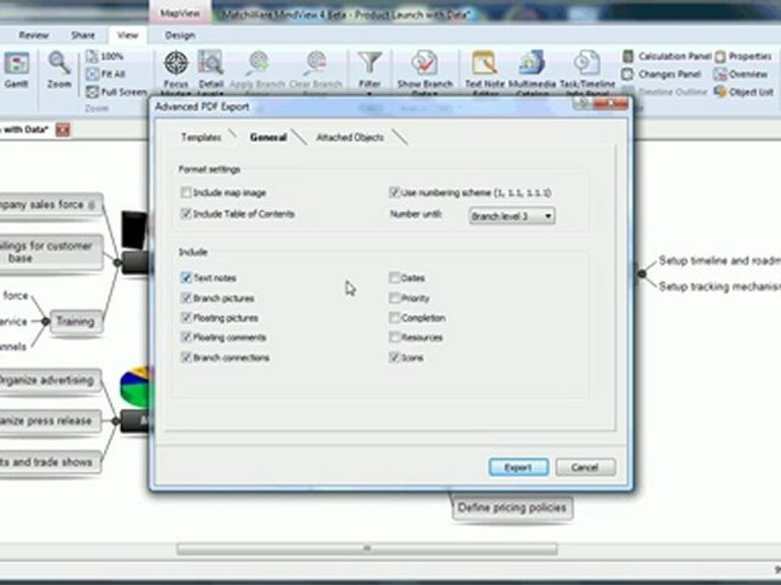Select the organize press release branch
Viewport: 781px width, 585px height.
click(x=50, y=421)
